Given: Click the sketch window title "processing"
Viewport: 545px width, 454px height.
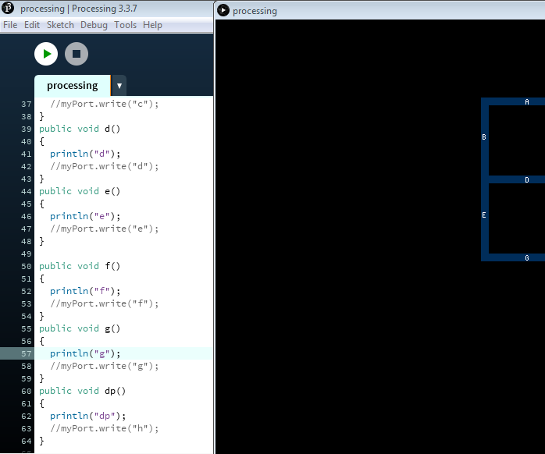Looking at the screenshot, I should tap(255, 11).
